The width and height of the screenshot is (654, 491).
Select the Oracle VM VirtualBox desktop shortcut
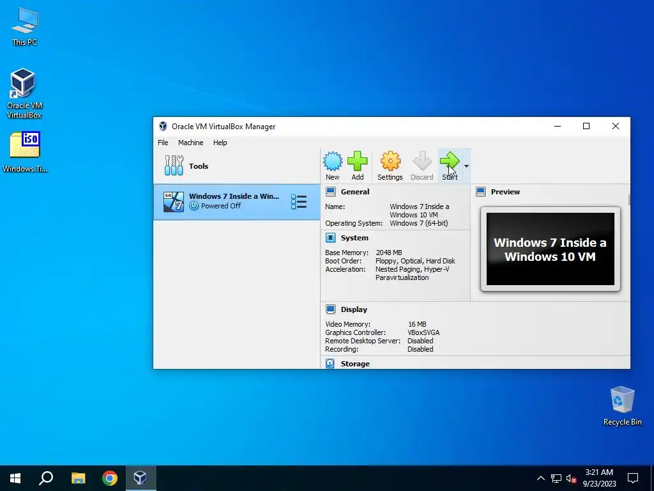pyautogui.click(x=24, y=93)
